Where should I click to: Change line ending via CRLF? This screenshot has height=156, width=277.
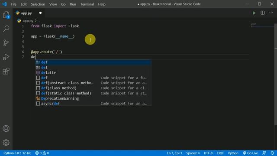220,153
